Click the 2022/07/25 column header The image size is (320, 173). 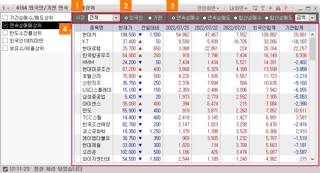click(177, 28)
